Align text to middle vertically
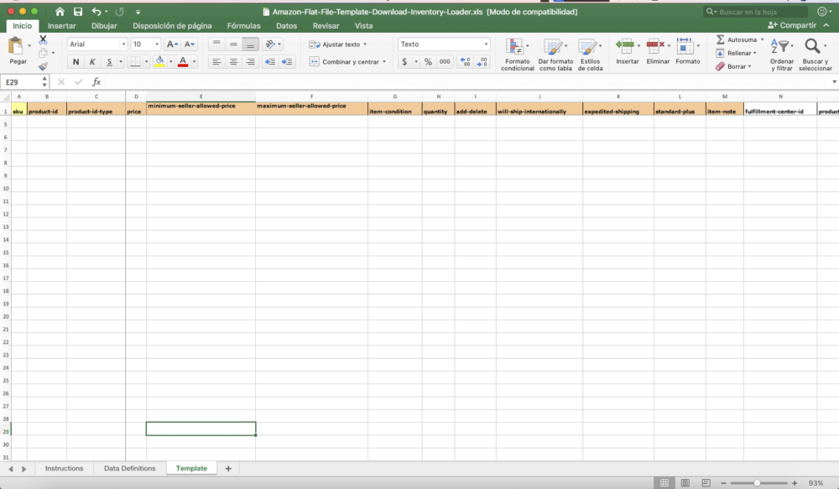This screenshot has width=839, height=489. [233, 44]
